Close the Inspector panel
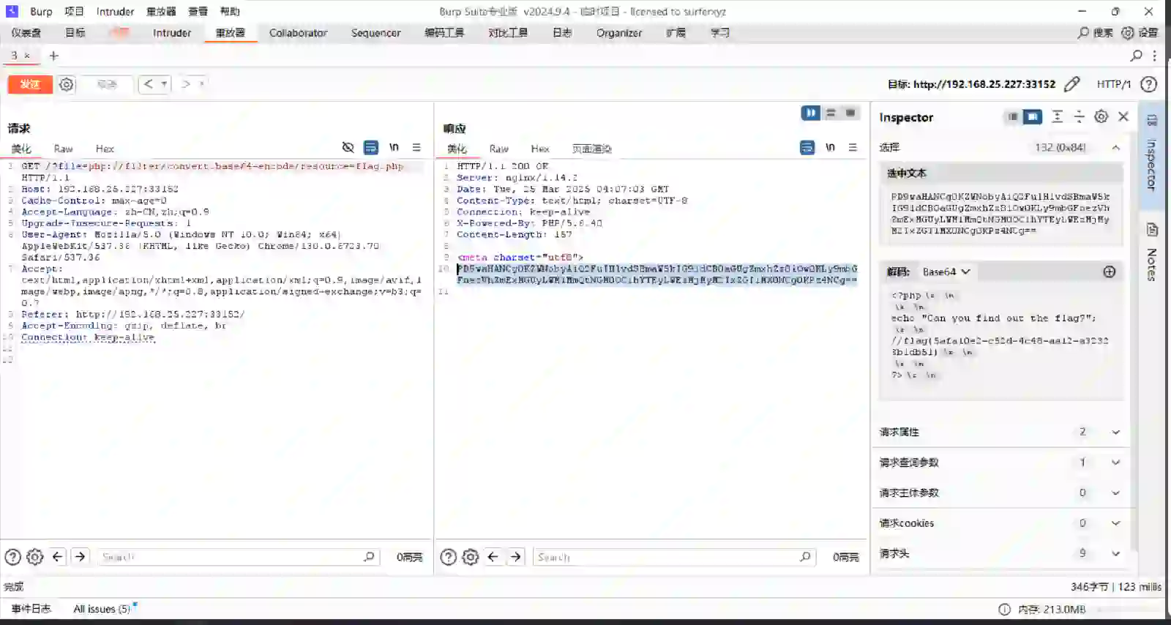 (1123, 116)
